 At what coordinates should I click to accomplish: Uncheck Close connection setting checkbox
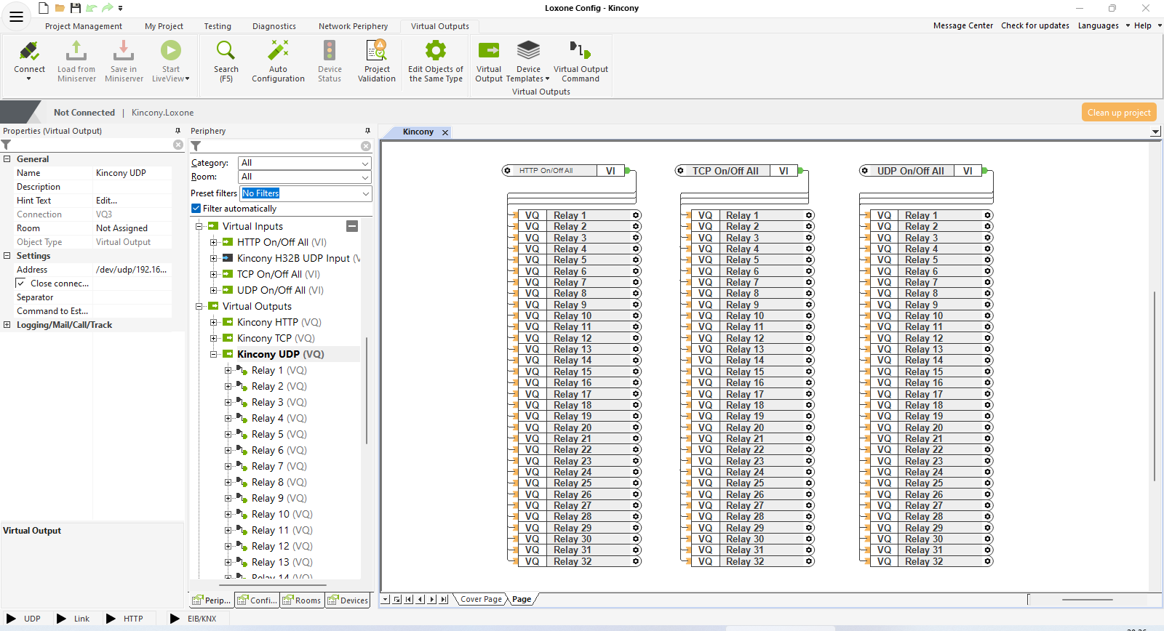click(x=21, y=284)
